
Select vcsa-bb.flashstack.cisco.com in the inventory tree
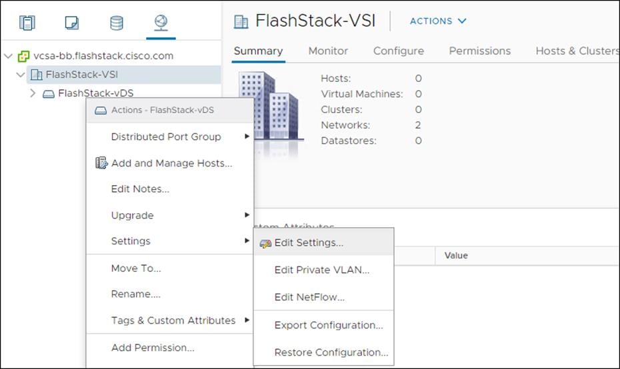point(103,56)
